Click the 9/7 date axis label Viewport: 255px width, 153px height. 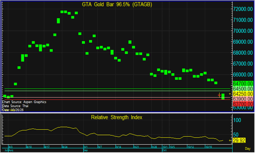(x=100, y=147)
